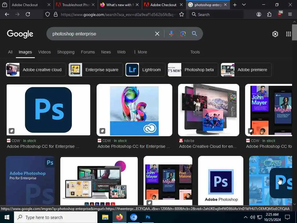Switch to the All results tab

pyautogui.click(x=10, y=52)
